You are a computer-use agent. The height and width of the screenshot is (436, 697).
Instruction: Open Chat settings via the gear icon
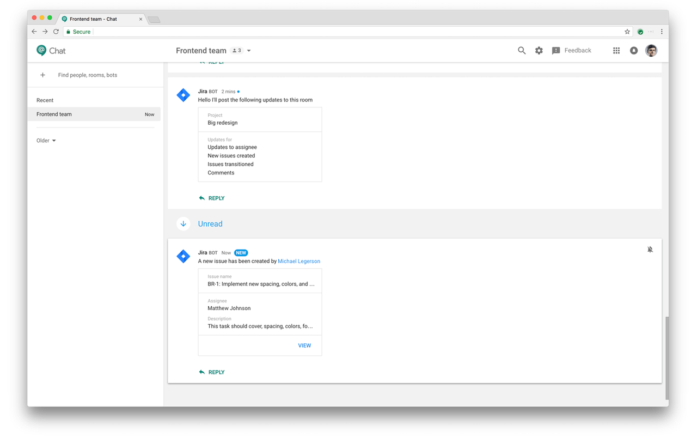pos(539,50)
